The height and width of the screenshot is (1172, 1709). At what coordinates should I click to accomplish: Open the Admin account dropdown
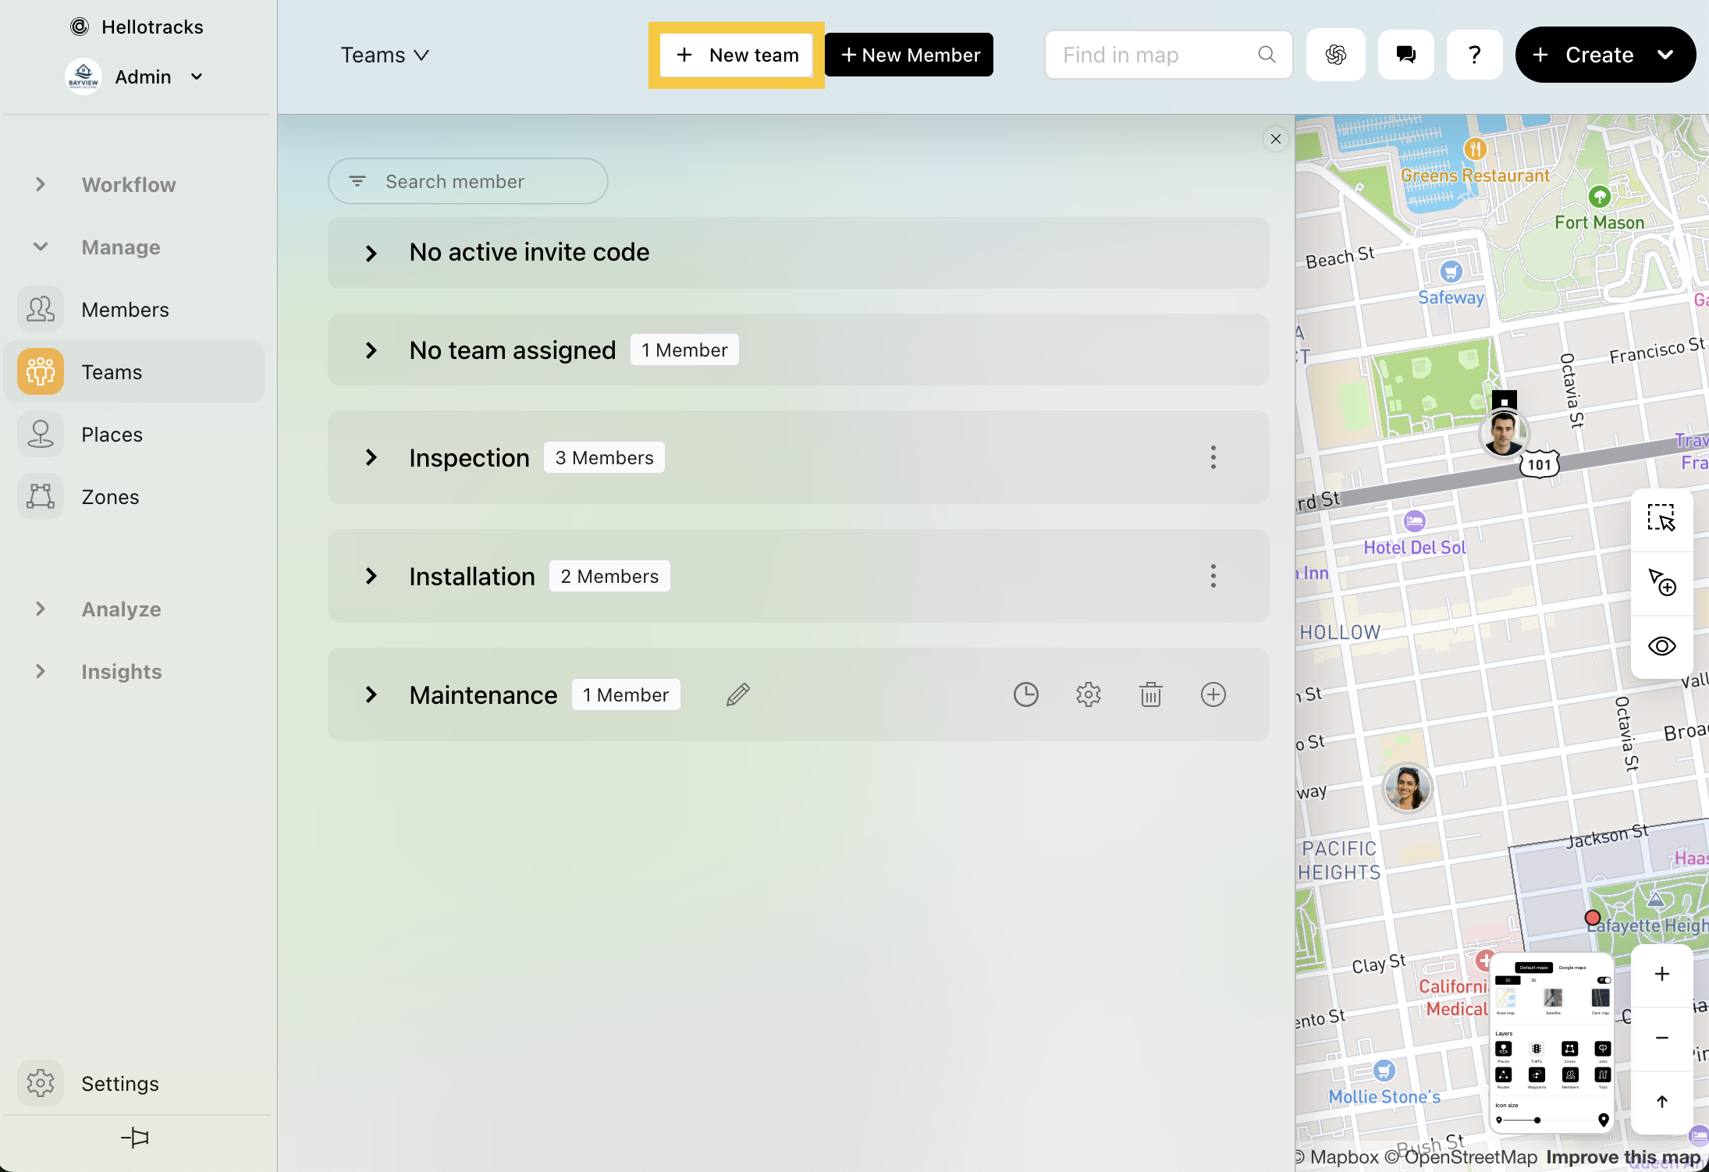coord(135,76)
